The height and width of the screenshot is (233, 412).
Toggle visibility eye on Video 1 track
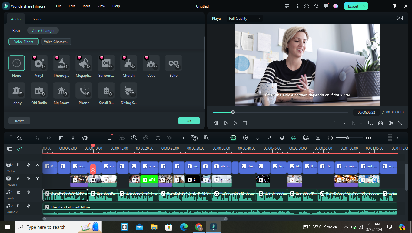point(38,178)
